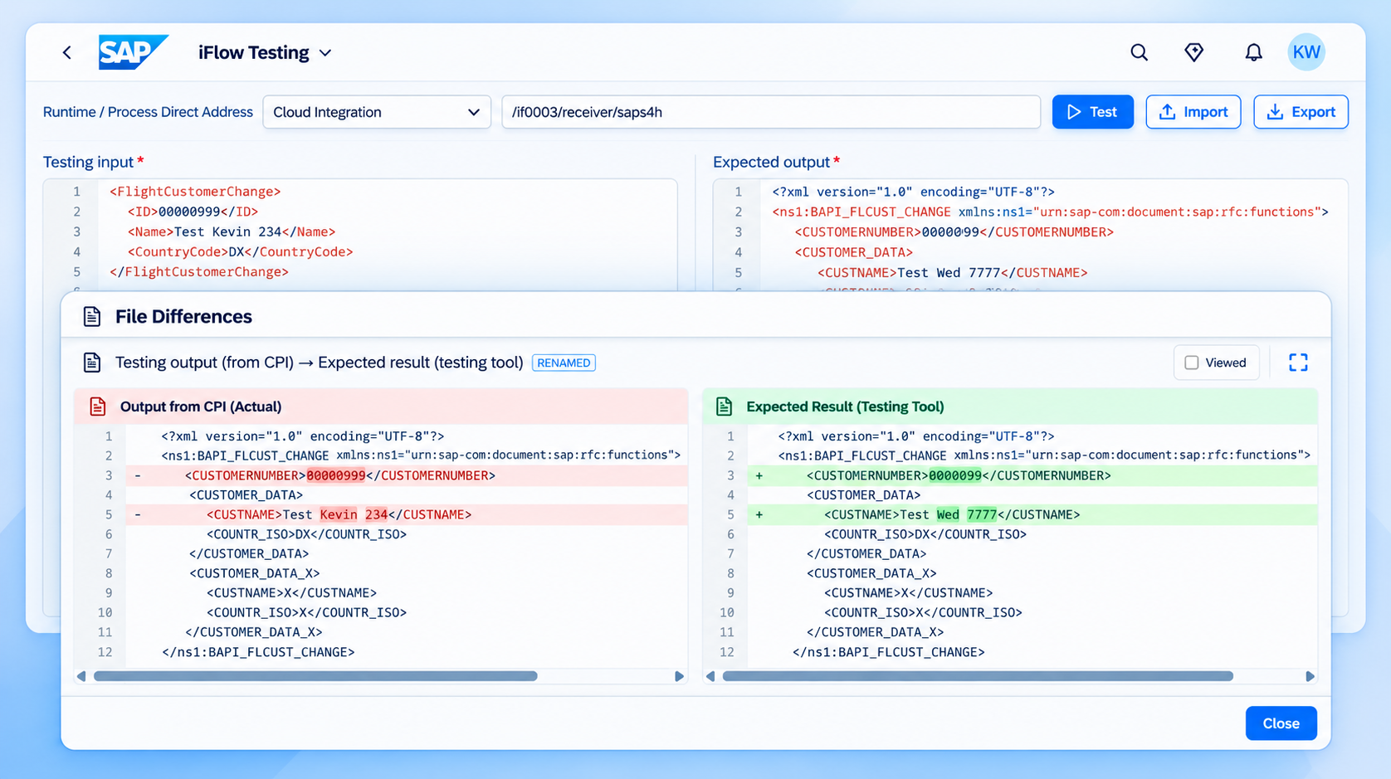Click 'Runtime / Process Direct Address' label
This screenshot has height=779, width=1391.
(x=148, y=112)
